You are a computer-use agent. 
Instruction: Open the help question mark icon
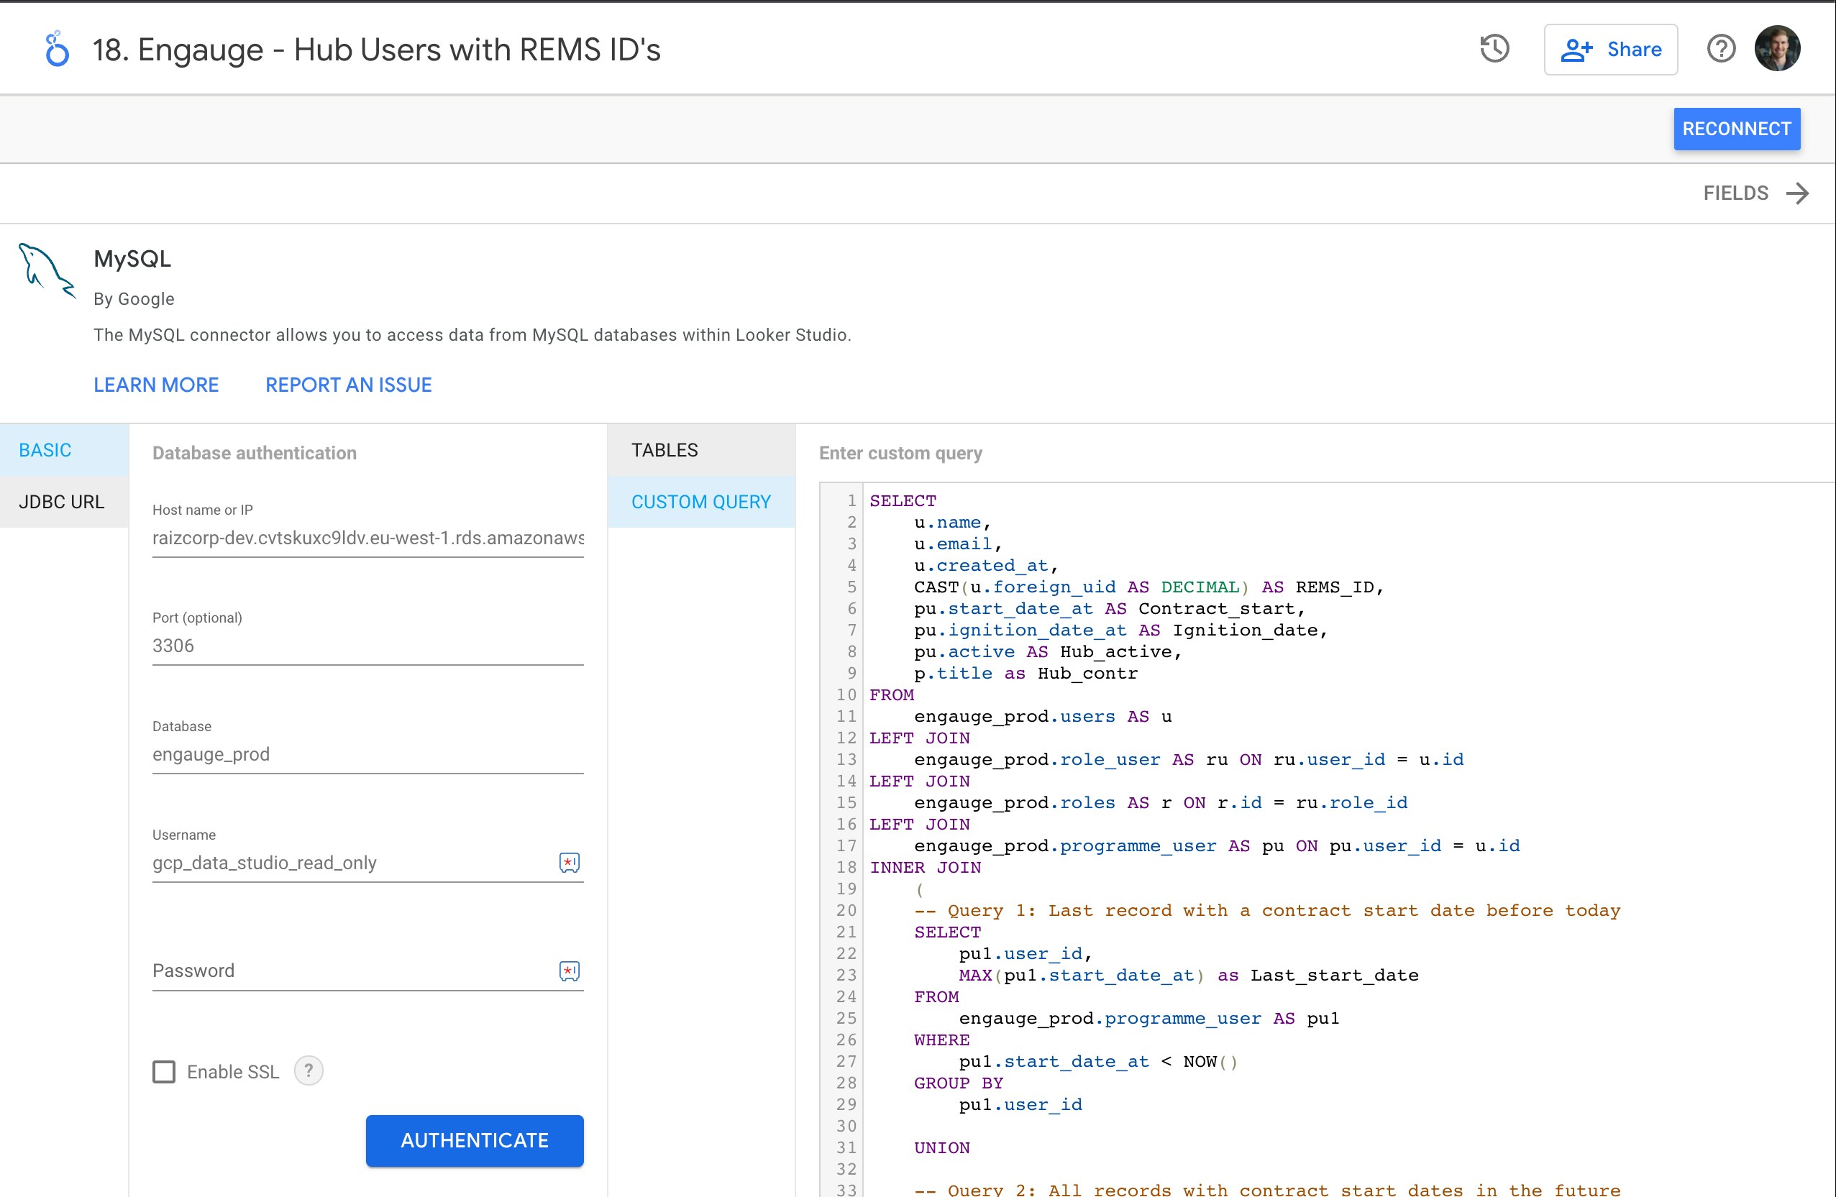(x=1720, y=50)
